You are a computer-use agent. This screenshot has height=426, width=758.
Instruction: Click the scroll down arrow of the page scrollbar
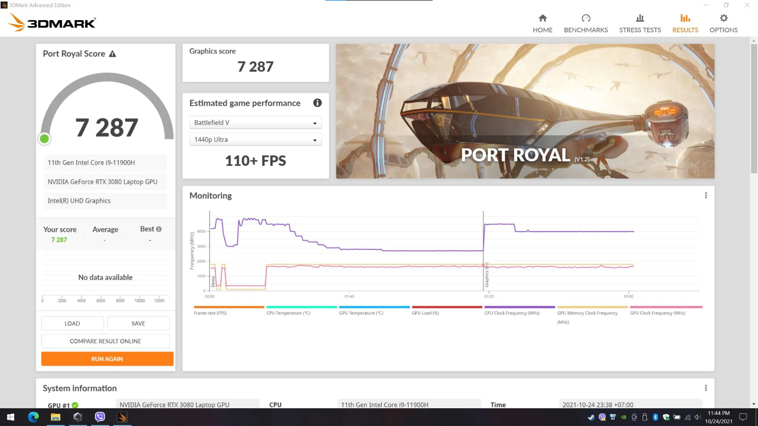coord(754,404)
